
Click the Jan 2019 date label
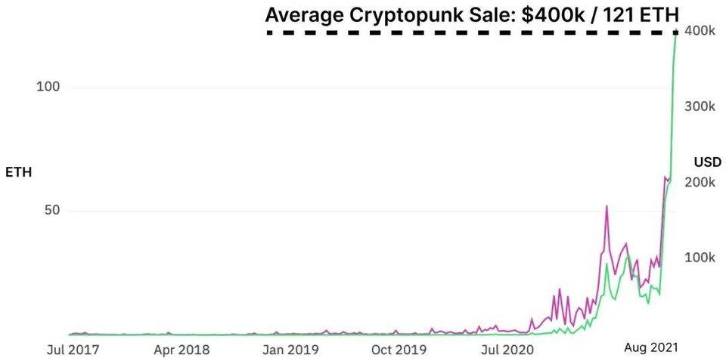point(291,350)
